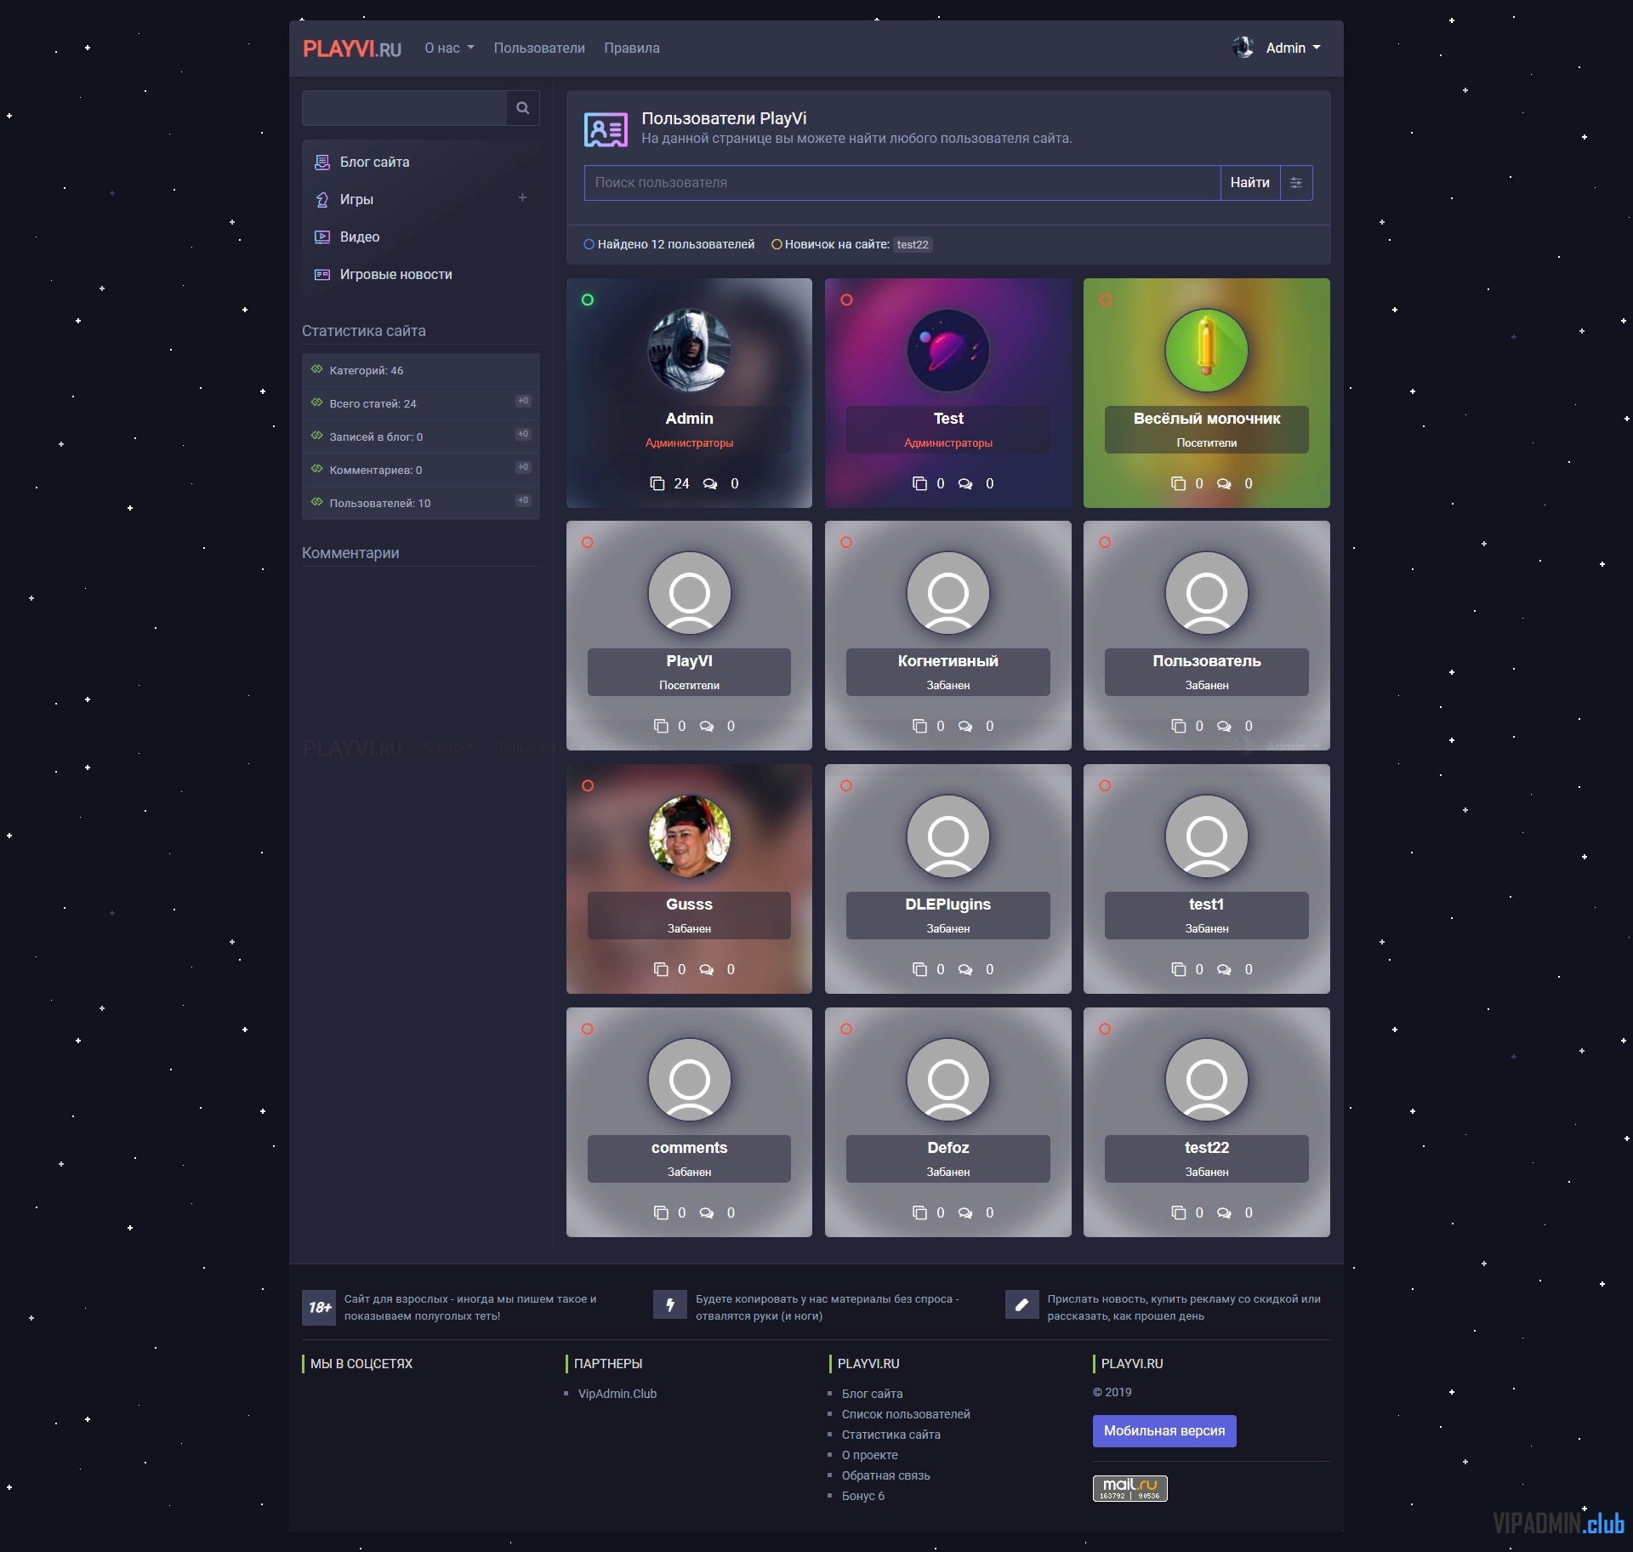Click Admin's publications count icon
The width and height of the screenshot is (1633, 1552).
(x=657, y=484)
